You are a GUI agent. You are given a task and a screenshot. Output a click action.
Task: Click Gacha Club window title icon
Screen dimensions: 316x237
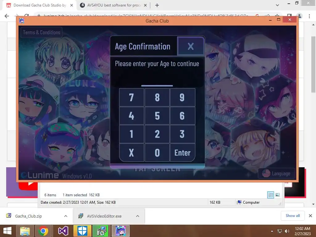(x=22, y=21)
